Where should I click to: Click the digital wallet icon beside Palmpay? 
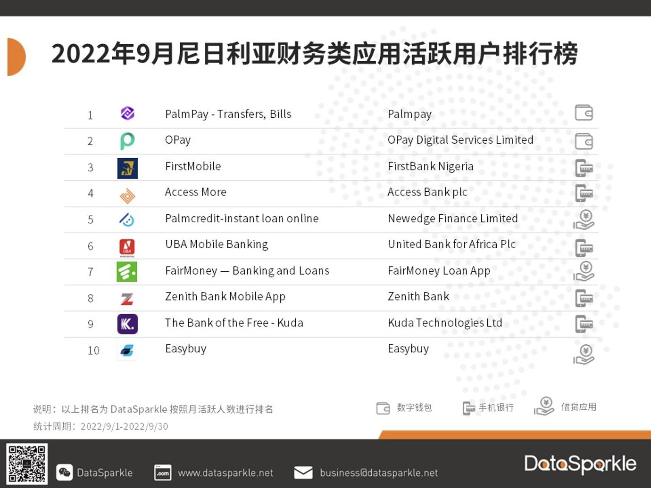584,113
